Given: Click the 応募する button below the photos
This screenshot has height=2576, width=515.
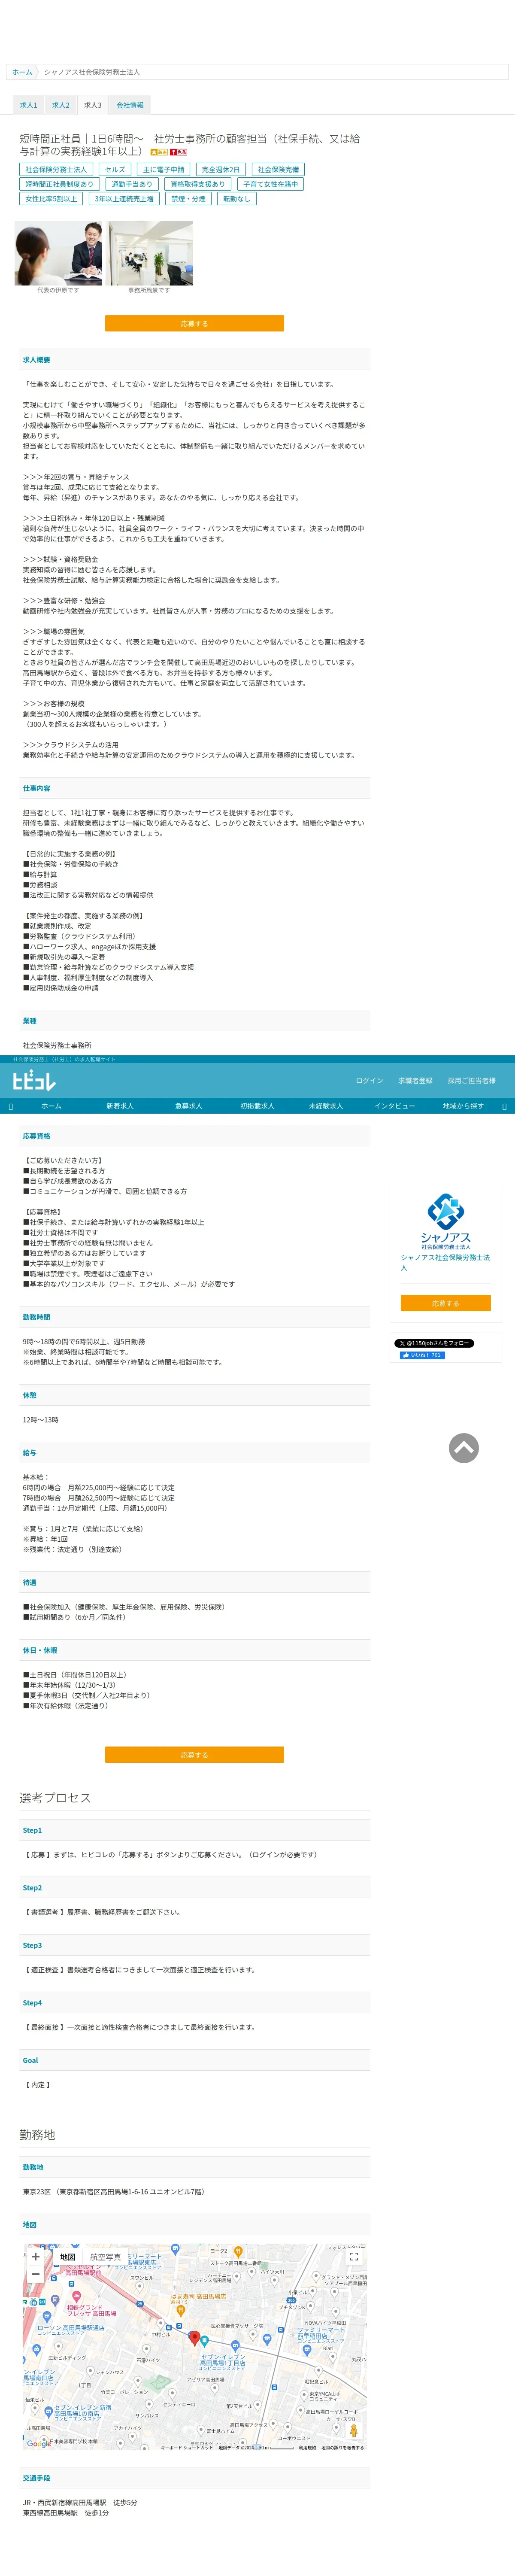Looking at the screenshot, I should coord(194,323).
